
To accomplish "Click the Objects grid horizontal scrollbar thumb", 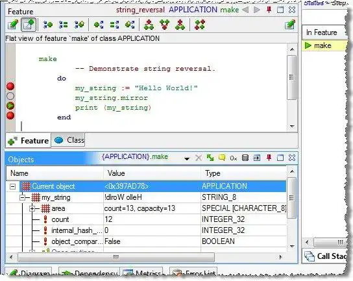I will pyautogui.click(x=116, y=257).
